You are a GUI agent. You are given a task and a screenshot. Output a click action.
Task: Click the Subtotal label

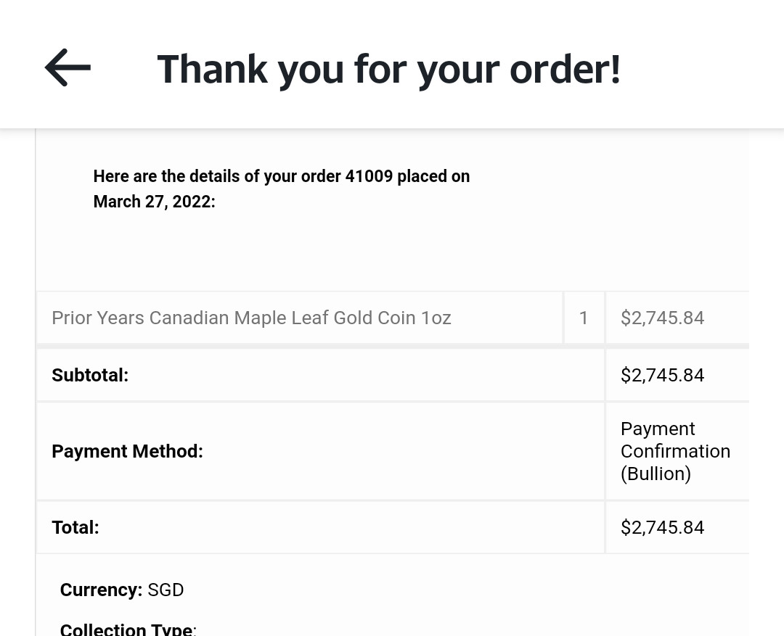point(90,375)
